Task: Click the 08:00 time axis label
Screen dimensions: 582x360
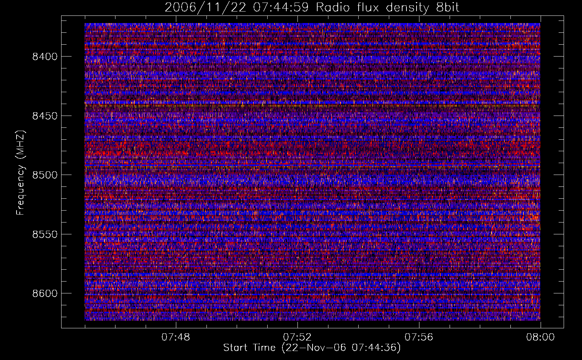Action: [540, 337]
